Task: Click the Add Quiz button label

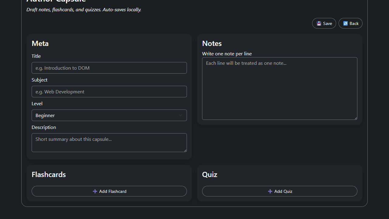Action: (x=283, y=191)
